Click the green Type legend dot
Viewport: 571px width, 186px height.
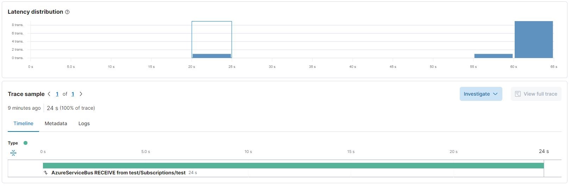pos(25,143)
